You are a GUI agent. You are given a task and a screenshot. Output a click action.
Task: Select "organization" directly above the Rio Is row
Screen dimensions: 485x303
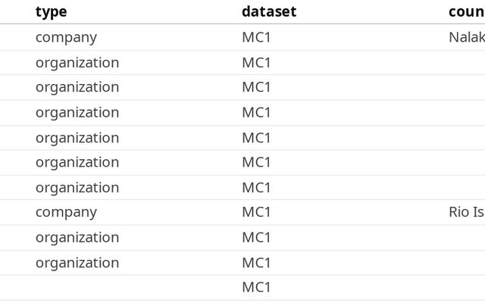(x=77, y=187)
